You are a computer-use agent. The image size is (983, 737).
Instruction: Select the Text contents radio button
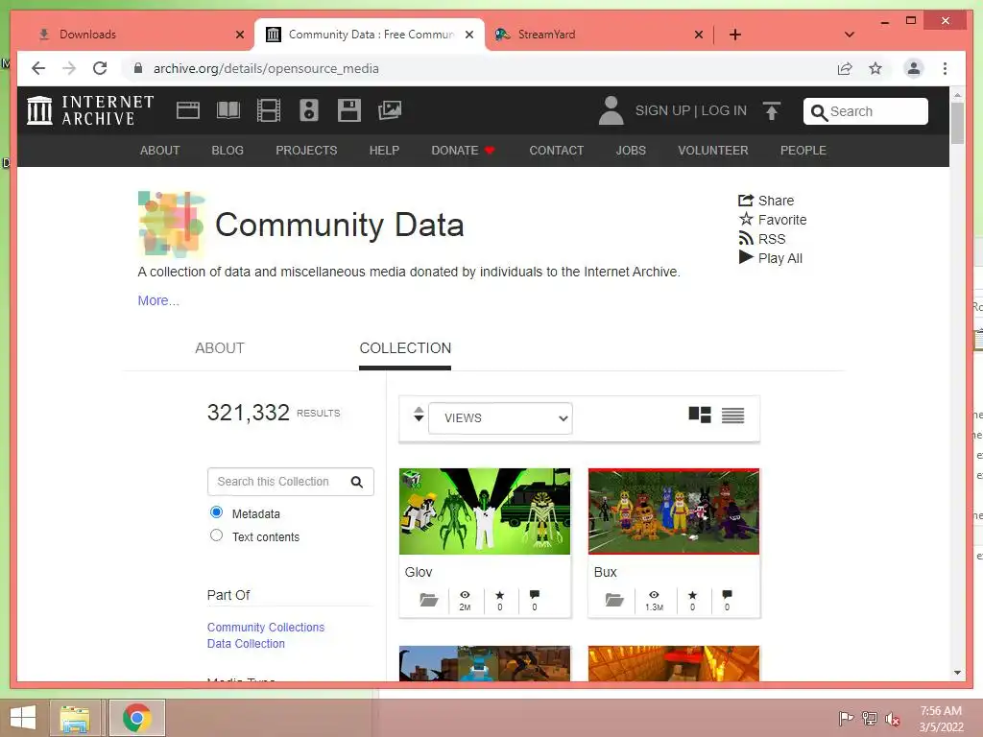216,535
